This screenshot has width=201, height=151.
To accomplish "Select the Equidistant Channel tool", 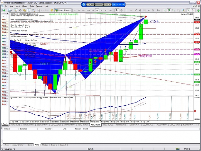I will [x=140, y=10].
